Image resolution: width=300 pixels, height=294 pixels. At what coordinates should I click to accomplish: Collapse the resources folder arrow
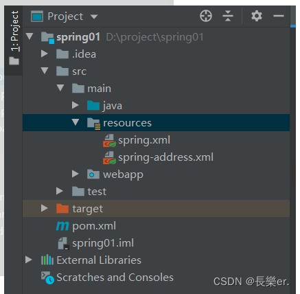tap(76, 122)
